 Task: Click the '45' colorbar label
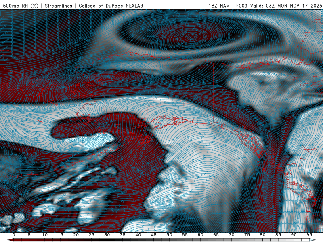154,235
